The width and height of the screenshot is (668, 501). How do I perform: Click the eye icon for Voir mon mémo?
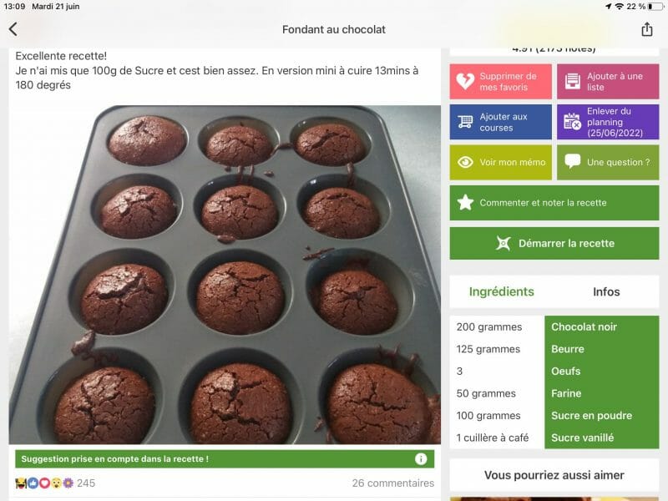(x=465, y=162)
